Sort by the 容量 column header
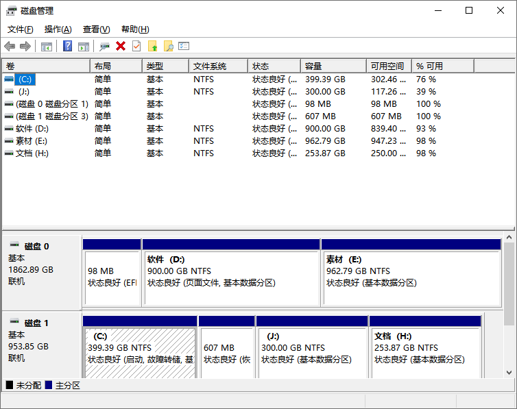This screenshot has height=409, width=517. pos(334,66)
